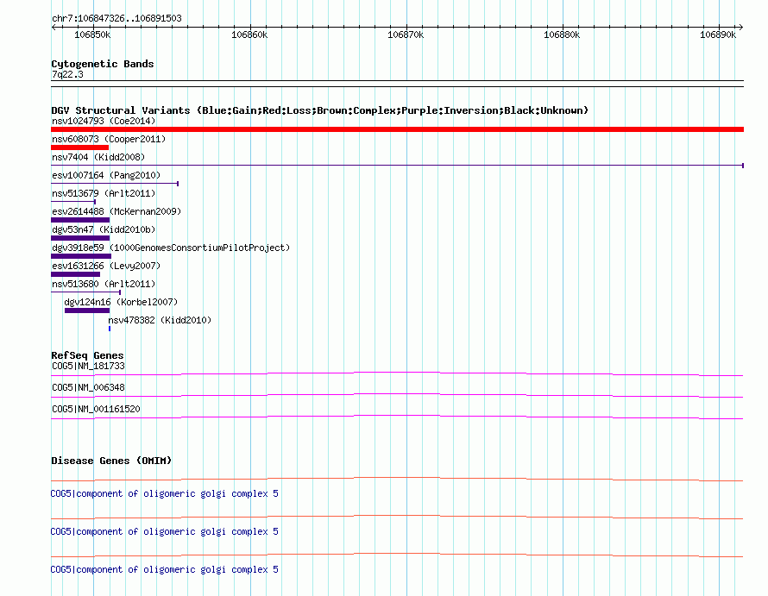Click the 106880k ruler position label
The width and height of the screenshot is (768, 596).
point(562,35)
